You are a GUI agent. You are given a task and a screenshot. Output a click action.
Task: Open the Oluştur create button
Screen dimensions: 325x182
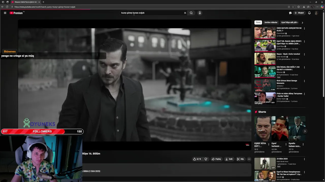click(299, 13)
